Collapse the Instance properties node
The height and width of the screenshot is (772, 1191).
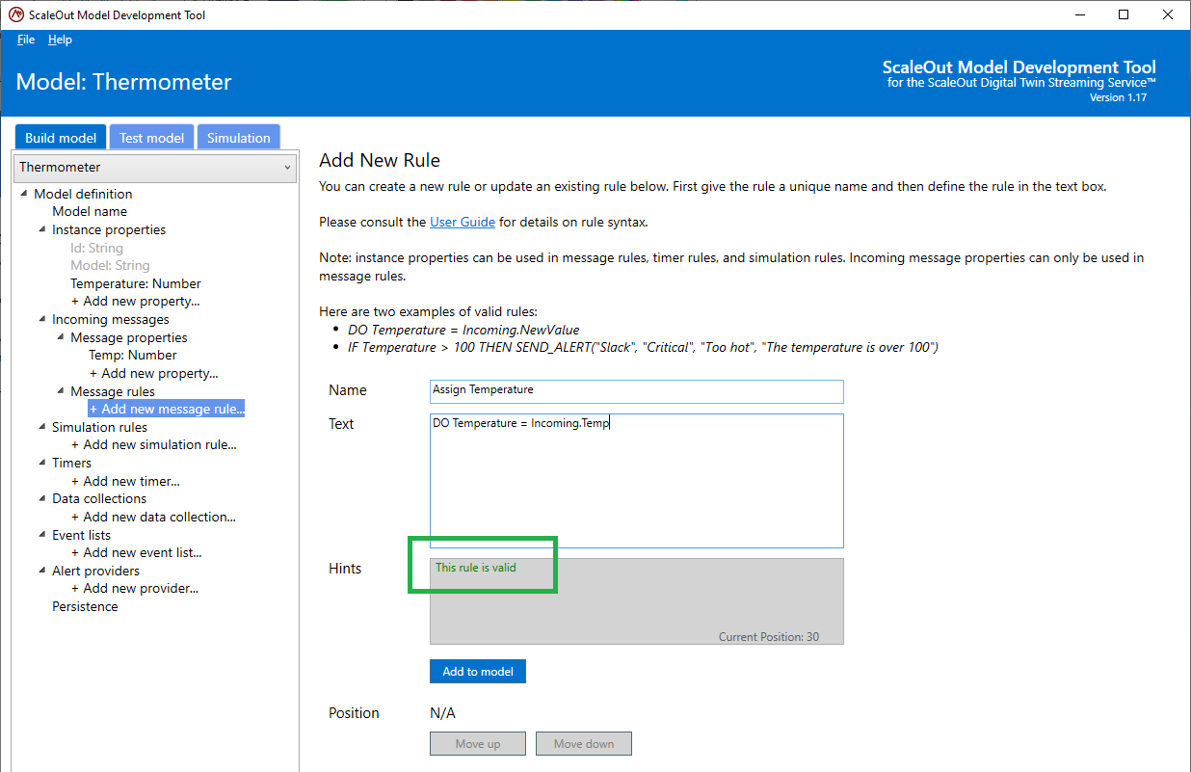[x=42, y=229]
